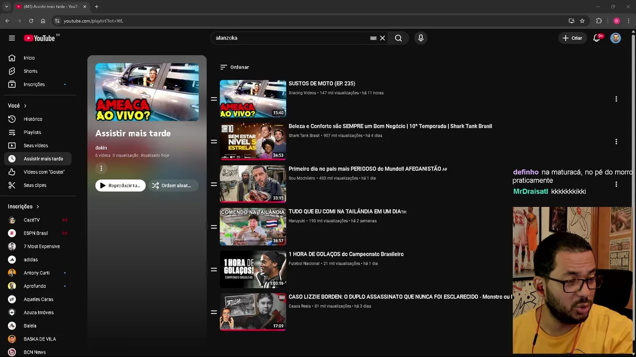Open Caso Lizzie Borden video thumbnail
636x357 pixels.
point(253,312)
